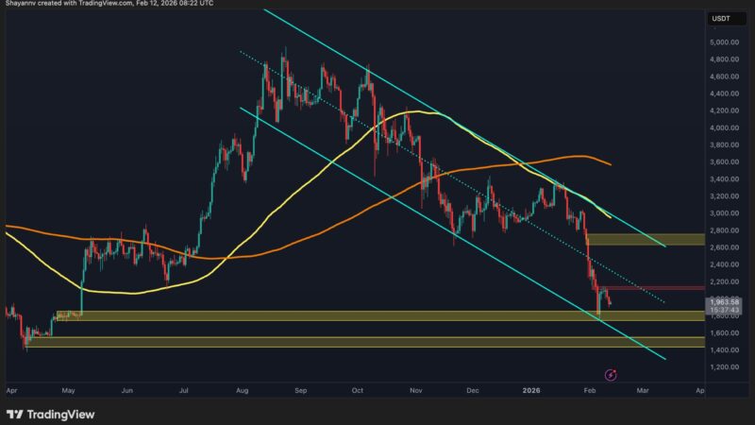Click the May label on time axis

point(68,390)
